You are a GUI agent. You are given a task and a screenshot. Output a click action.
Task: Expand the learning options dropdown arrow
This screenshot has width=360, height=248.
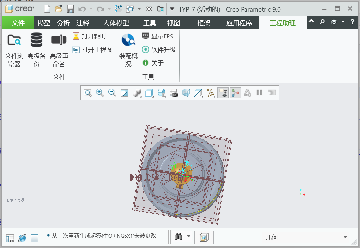tap(343, 22)
